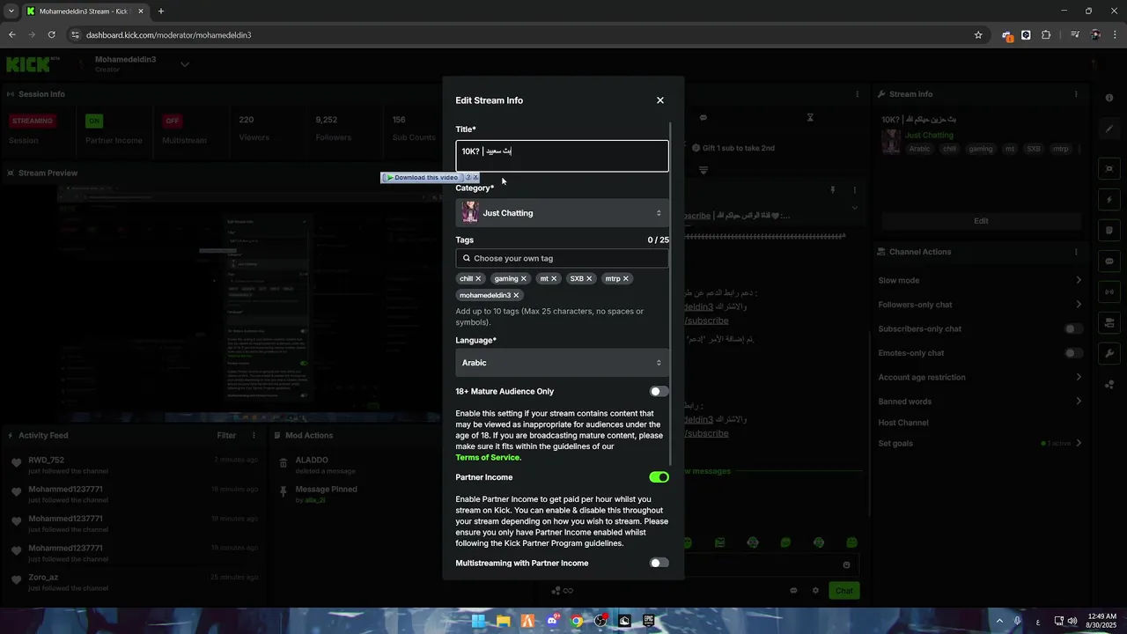
Task: Click the Edit button under Stream info
Action: [x=981, y=221]
